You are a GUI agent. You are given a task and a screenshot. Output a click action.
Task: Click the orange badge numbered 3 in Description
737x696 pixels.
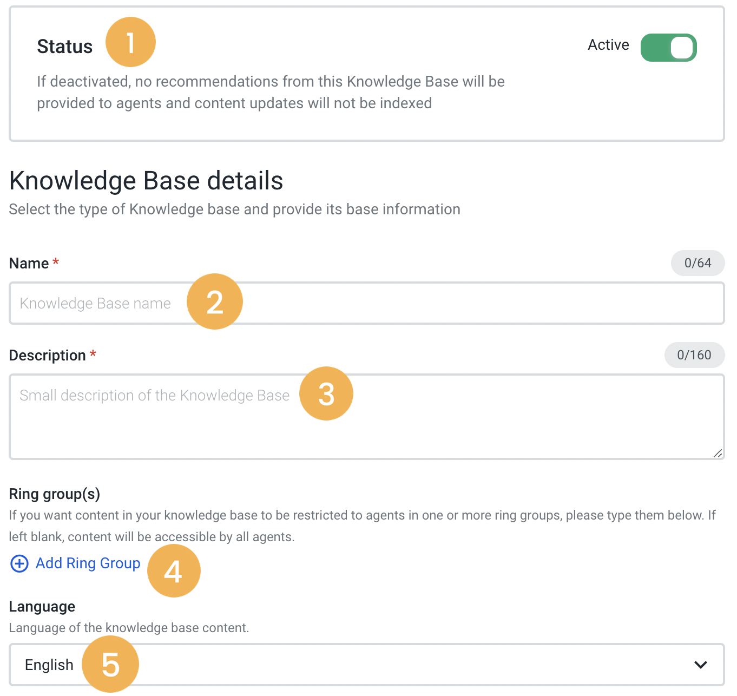click(x=326, y=393)
